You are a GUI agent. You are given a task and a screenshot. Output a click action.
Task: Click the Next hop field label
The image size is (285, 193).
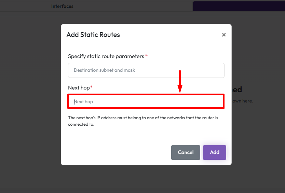(x=79, y=88)
